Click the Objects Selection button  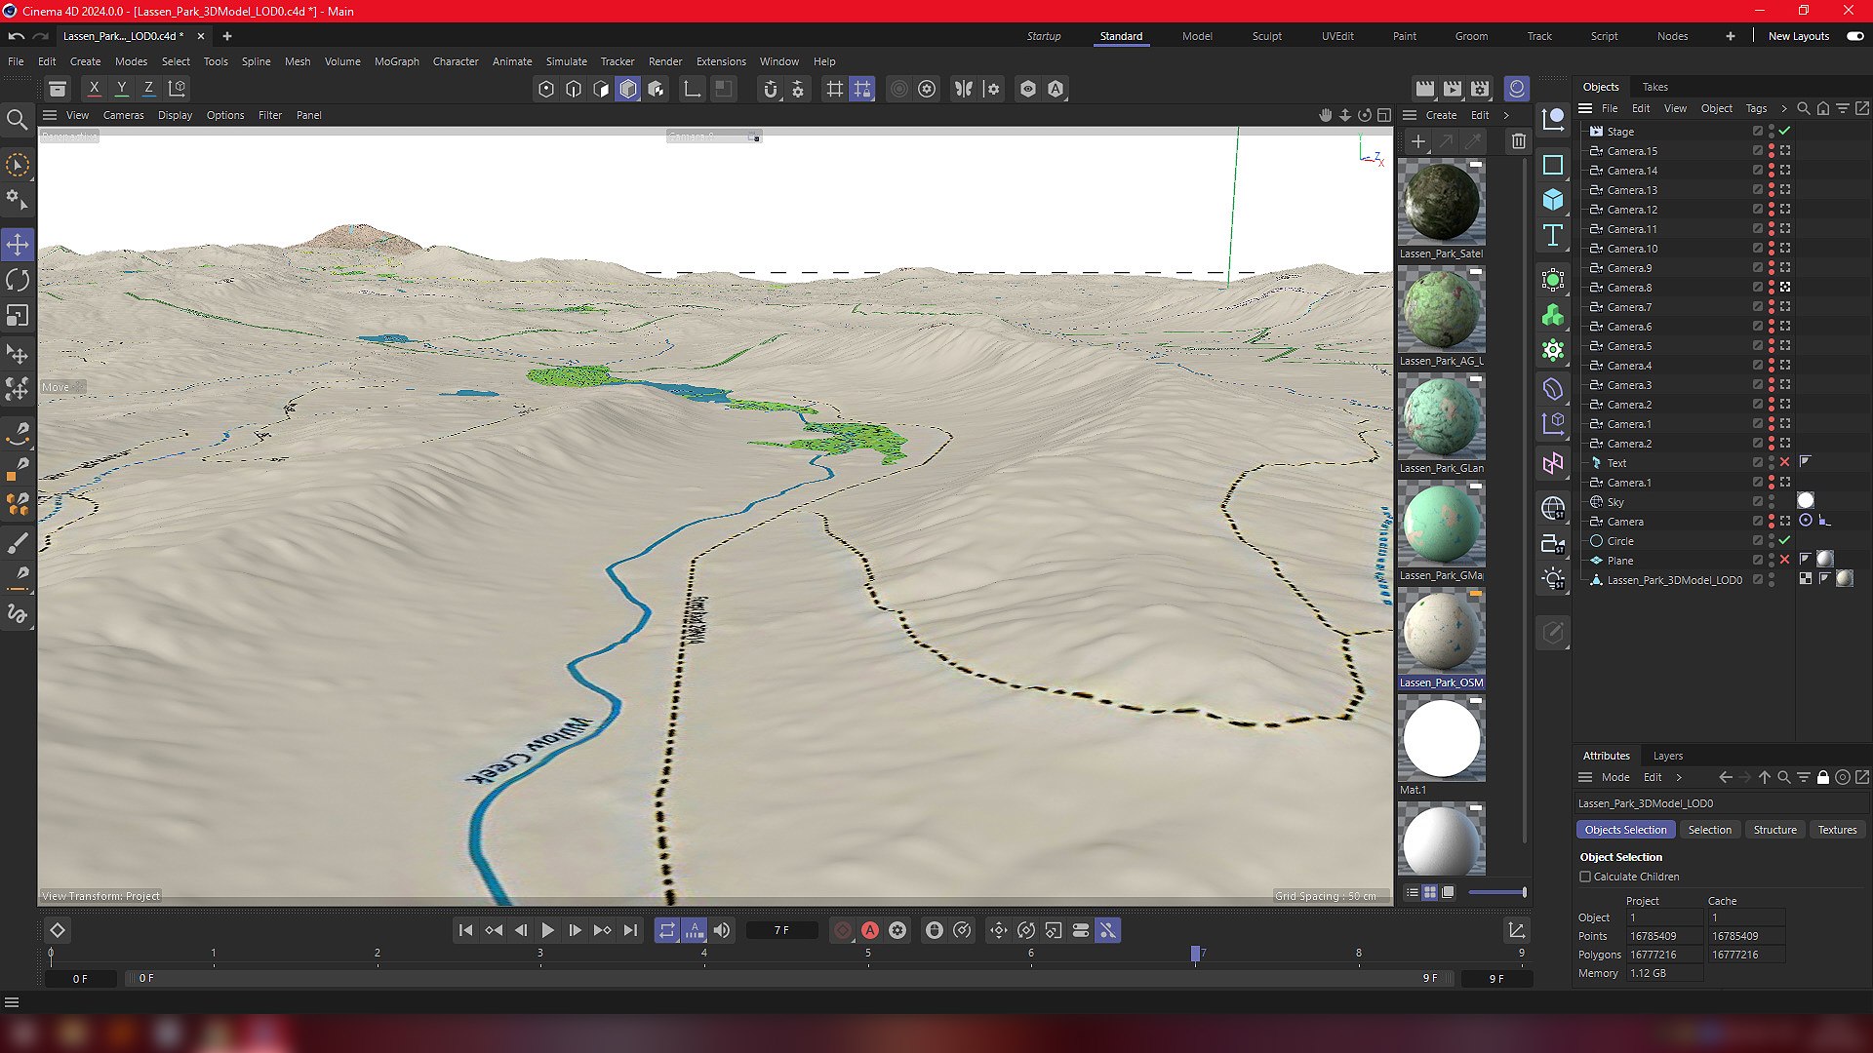(x=1625, y=830)
